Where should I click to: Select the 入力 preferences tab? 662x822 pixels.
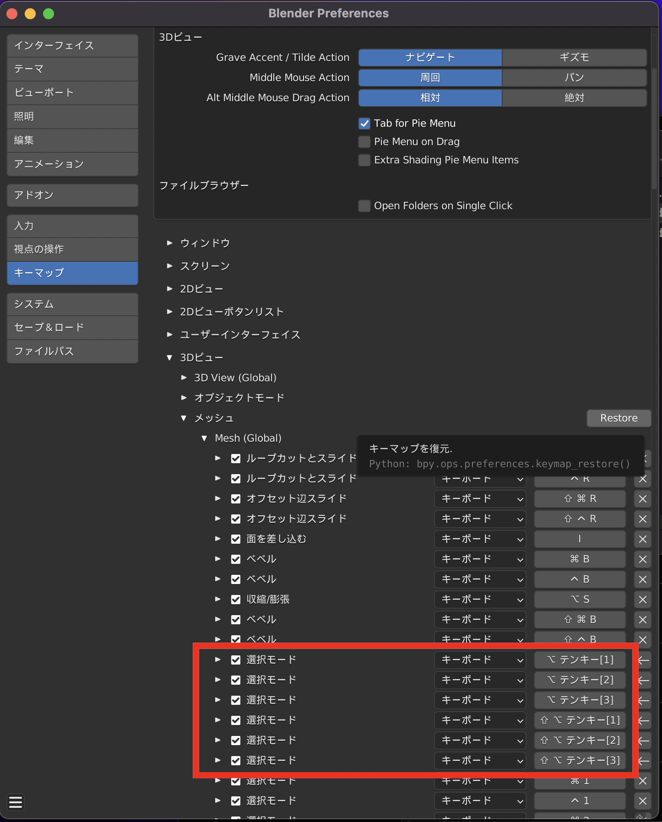72,226
